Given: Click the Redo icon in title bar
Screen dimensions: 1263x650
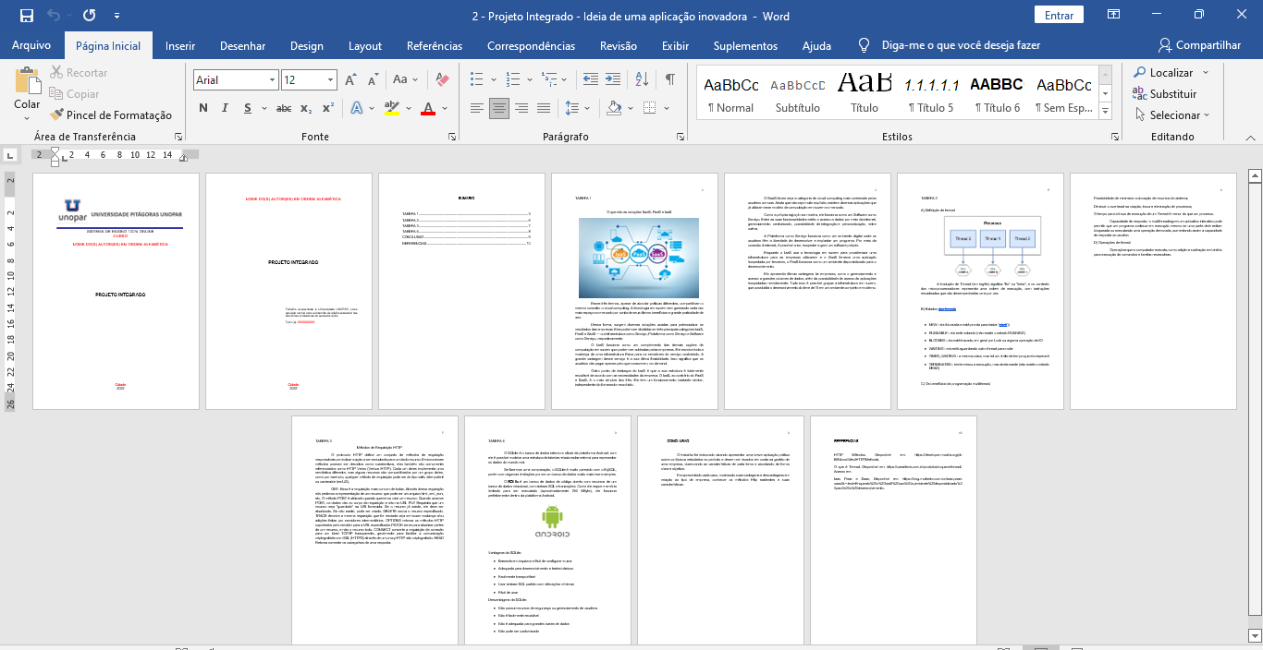Looking at the screenshot, I should point(89,16).
